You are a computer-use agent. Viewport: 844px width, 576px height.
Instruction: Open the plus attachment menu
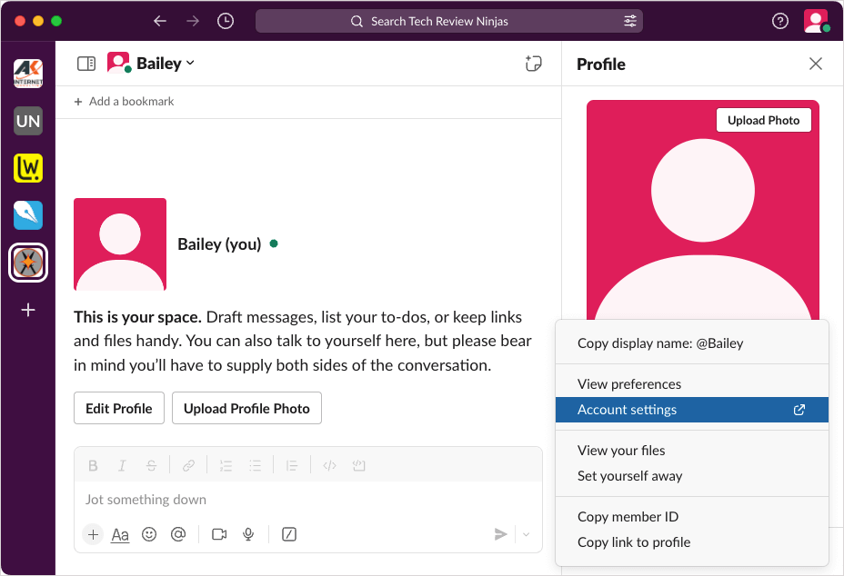93,534
